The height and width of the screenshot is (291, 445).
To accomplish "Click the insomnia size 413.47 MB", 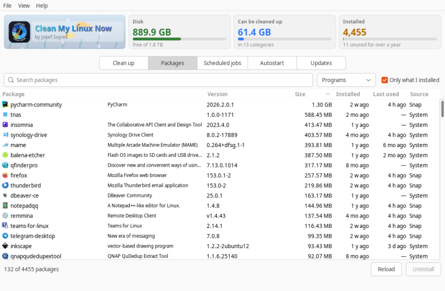I will [x=318, y=125].
